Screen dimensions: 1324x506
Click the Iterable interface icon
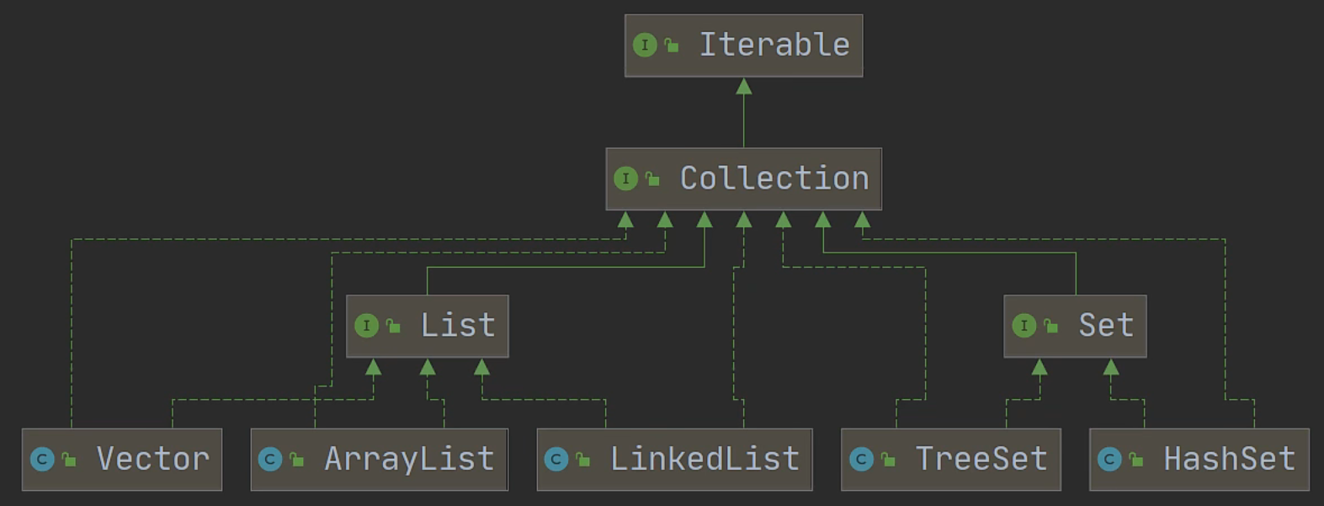click(x=645, y=45)
